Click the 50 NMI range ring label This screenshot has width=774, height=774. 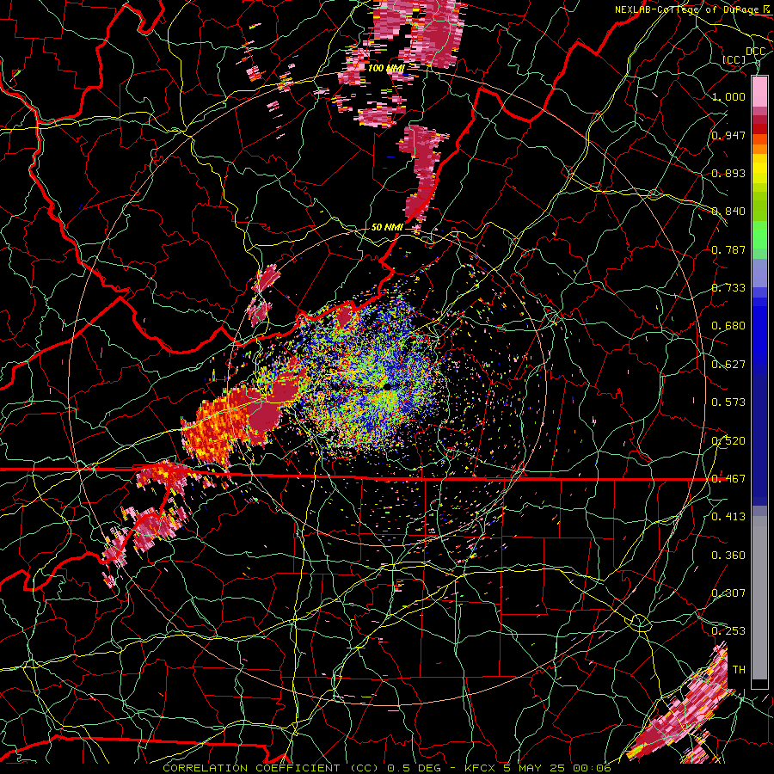[387, 227]
